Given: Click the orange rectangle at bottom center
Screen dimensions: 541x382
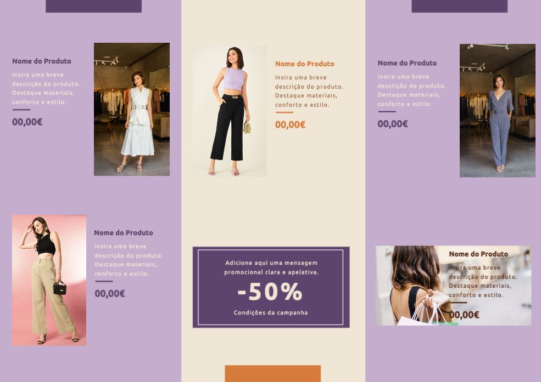Looking at the screenshot, I should (272, 374).
